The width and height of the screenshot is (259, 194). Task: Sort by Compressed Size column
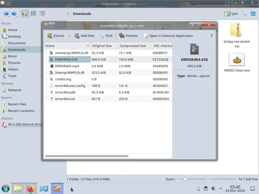(135, 46)
